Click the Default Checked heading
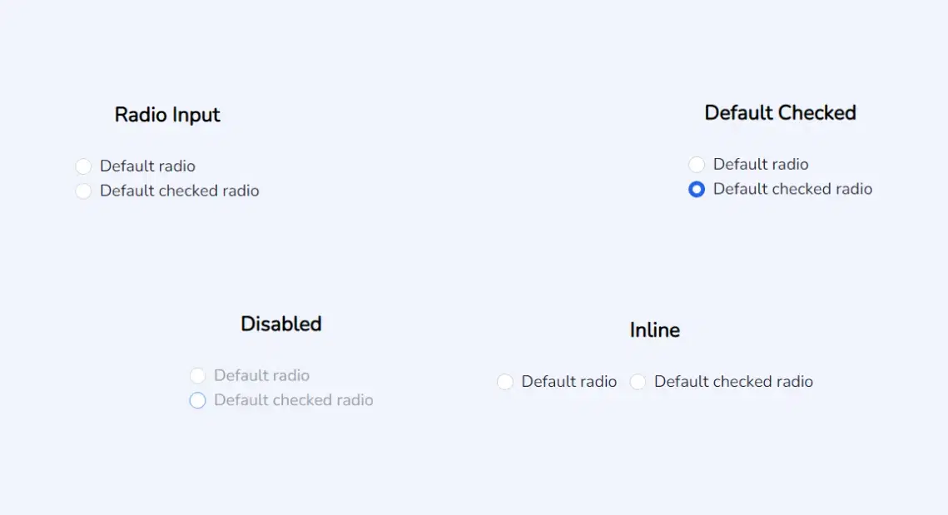Screen dimensions: 948x515 (x=780, y=112)
